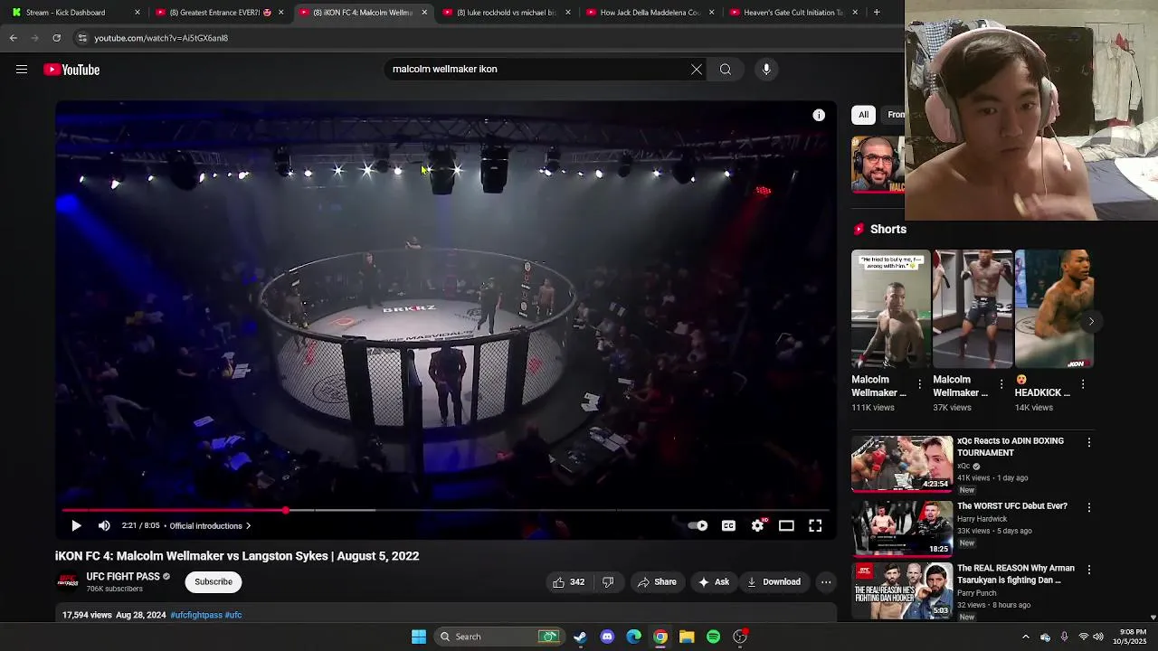Open the Arman Tsarukyan REAL REASON video

tap(902, 591)
